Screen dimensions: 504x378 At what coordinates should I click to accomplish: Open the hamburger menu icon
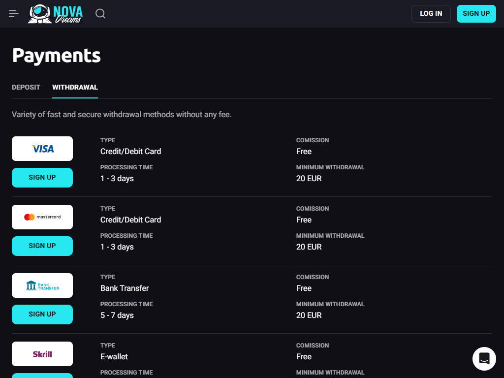[13, 13]
